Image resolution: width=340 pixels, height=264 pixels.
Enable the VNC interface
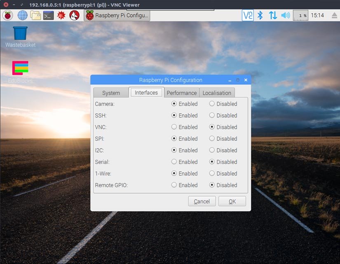tap(174, 127)
